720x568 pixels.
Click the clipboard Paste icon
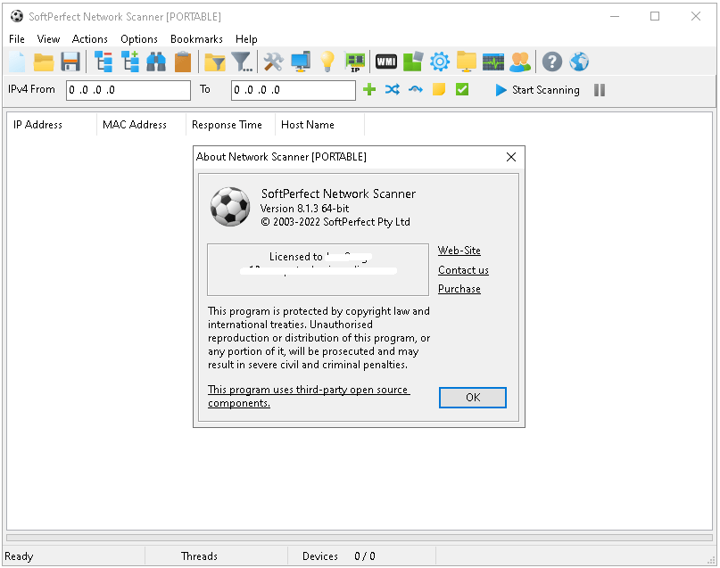[183, 62]
